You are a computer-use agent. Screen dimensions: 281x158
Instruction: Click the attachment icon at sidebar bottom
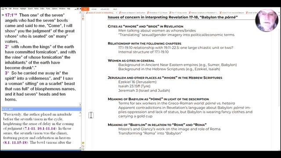point(83,146)
